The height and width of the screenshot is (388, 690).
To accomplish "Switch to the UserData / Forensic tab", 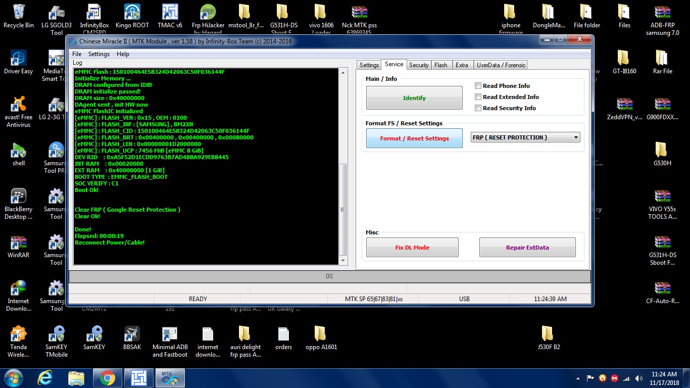I will (x=501, y=65).
